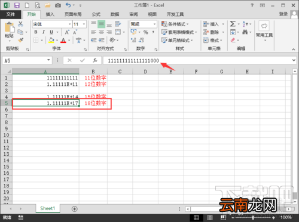Image resolution: width=299 pixels, height=222 pixels.
Task: Click the 常用工具 common tools button
Action: (x=264, y=32)
